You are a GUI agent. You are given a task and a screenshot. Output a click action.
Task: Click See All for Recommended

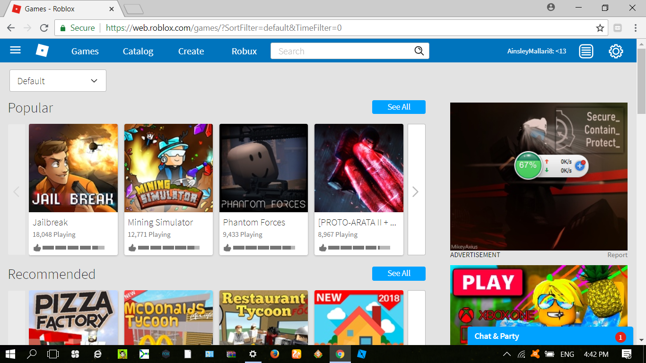(x=399, y=273)
